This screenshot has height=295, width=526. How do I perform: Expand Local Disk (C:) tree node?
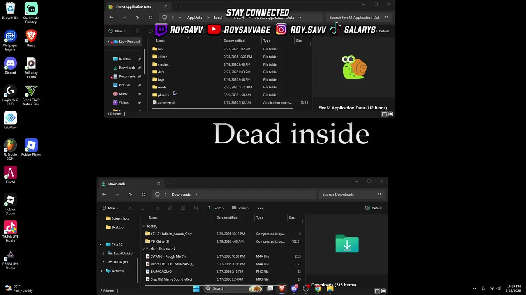pos(103,253)
